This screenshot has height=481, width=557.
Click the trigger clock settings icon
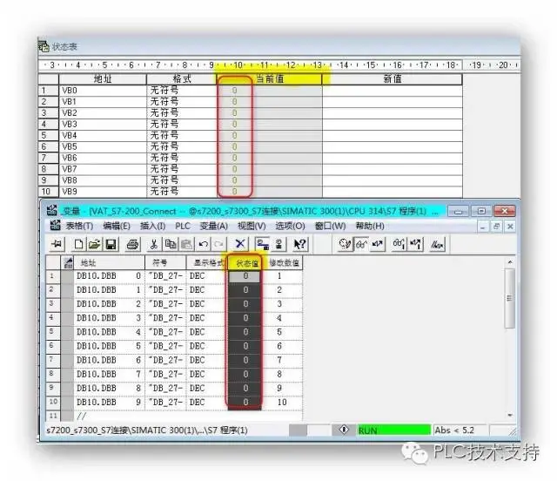pos(345,244)
